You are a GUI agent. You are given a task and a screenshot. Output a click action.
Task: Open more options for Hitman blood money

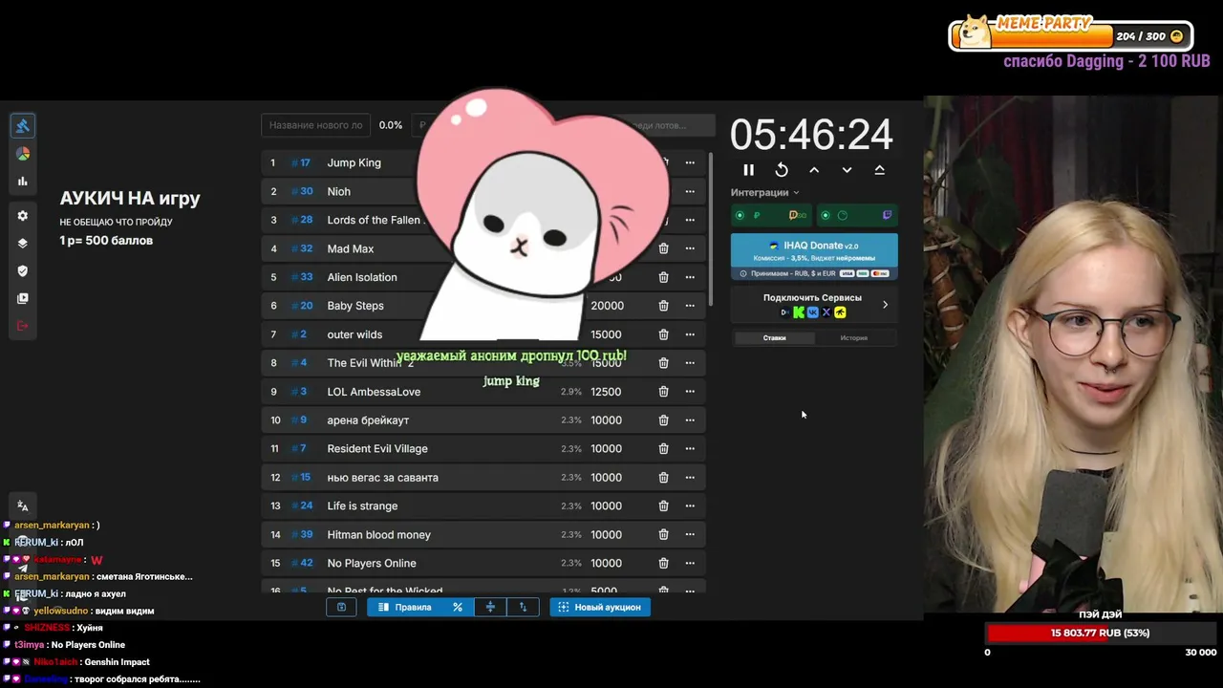[x=690, y=535]
